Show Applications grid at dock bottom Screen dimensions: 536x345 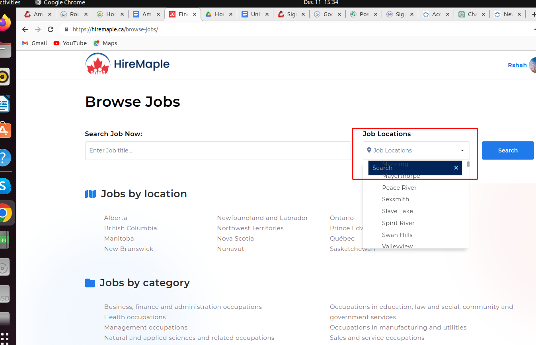click(5, 338)
